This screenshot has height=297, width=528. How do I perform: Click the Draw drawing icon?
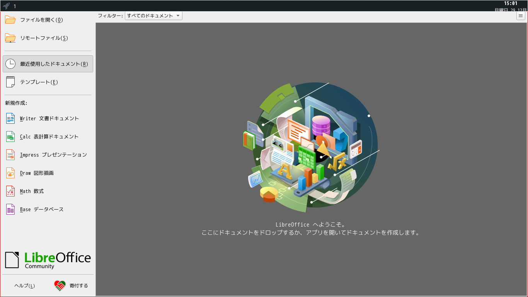pyautogui.click(x=10, y=173)
